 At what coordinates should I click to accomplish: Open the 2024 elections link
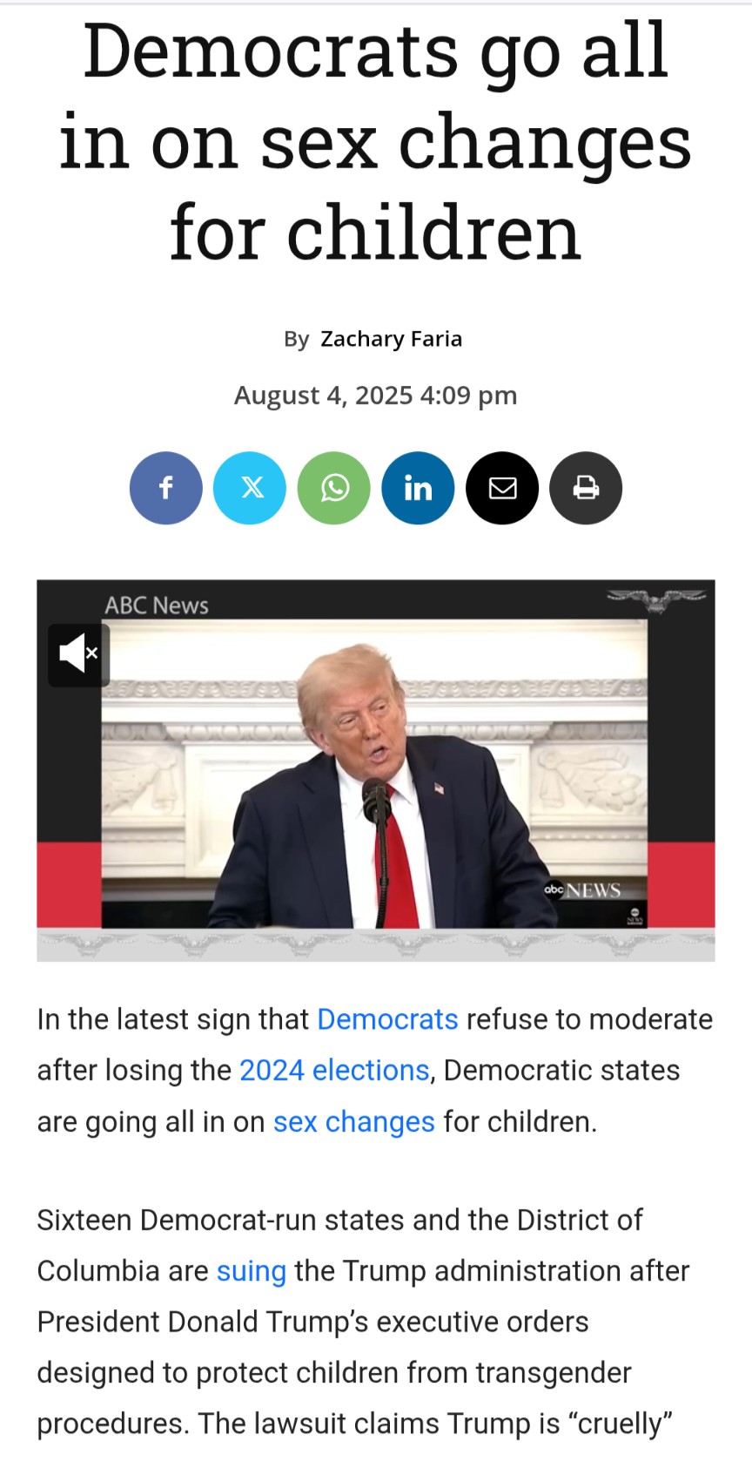point(334,1070)
